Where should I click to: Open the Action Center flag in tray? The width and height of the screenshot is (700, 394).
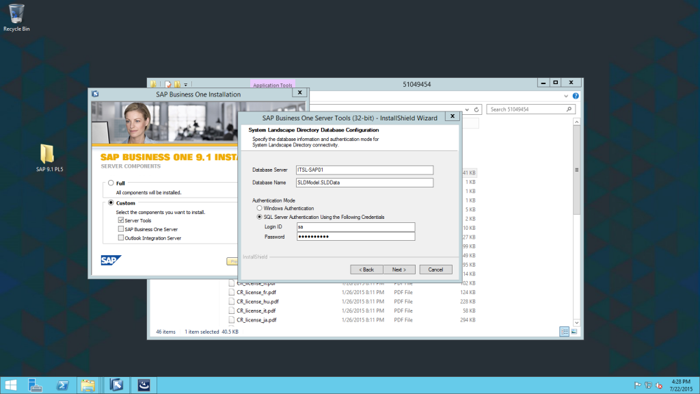638,385
